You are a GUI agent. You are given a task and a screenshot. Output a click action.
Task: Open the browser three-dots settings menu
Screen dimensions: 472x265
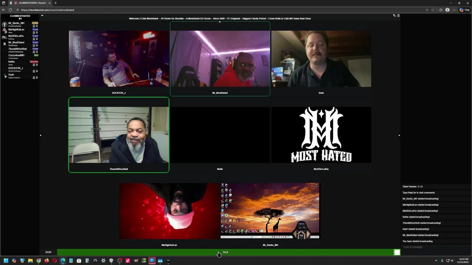tap(454, 10)
